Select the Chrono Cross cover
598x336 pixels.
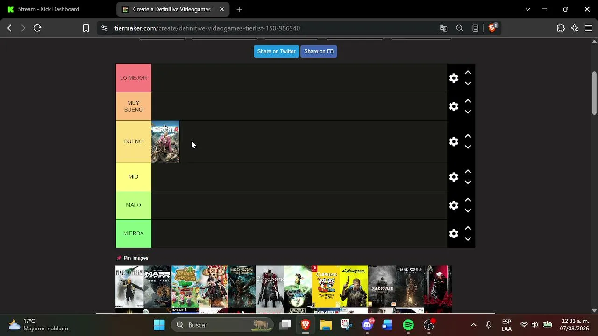(x=298, y=287)
